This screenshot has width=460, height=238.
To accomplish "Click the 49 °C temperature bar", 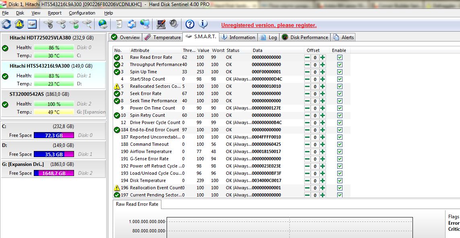I will click(x=54, y=112).
